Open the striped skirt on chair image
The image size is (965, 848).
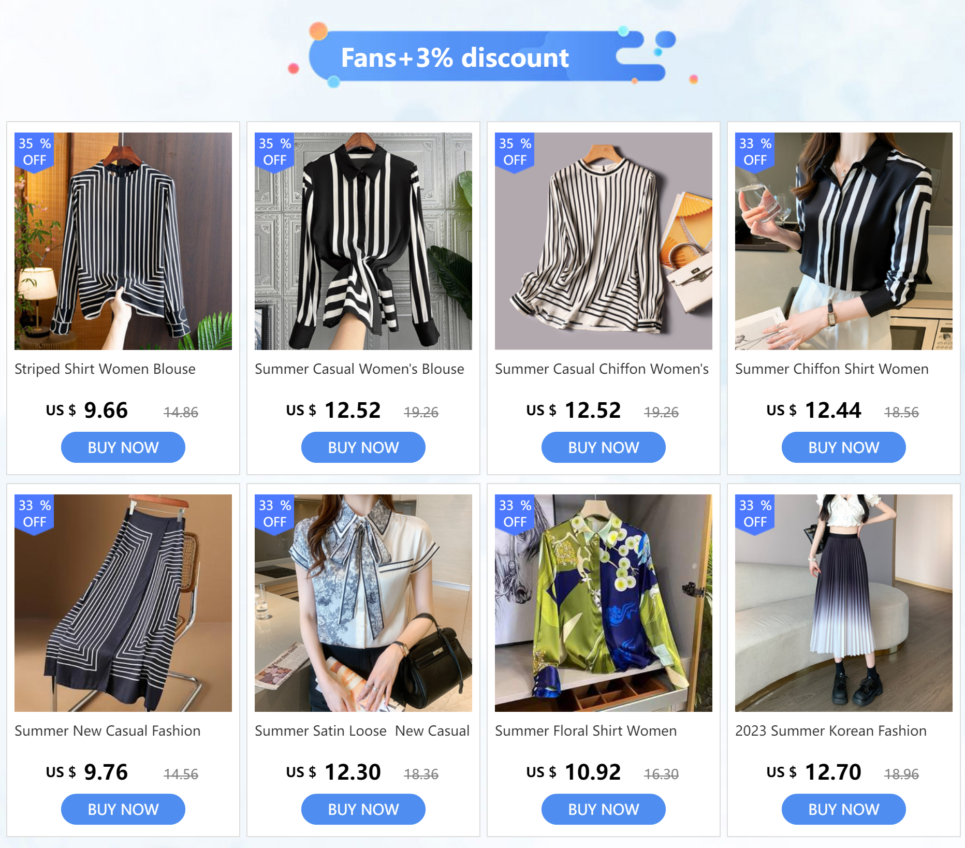pyautogui.click(x=123, y=603)
